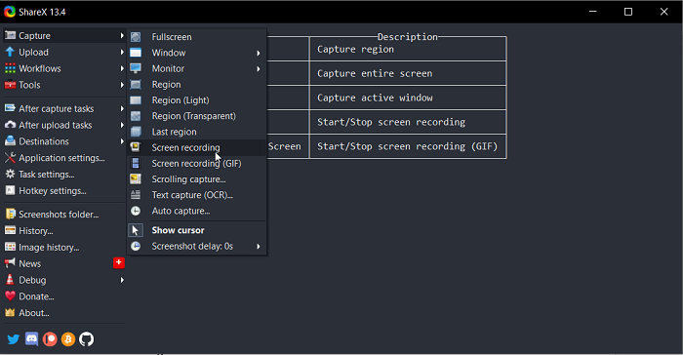Image resolution: width=683 pixels, height=355 pixels.
Task: Open Image history...
Action: tap(64, 248)
